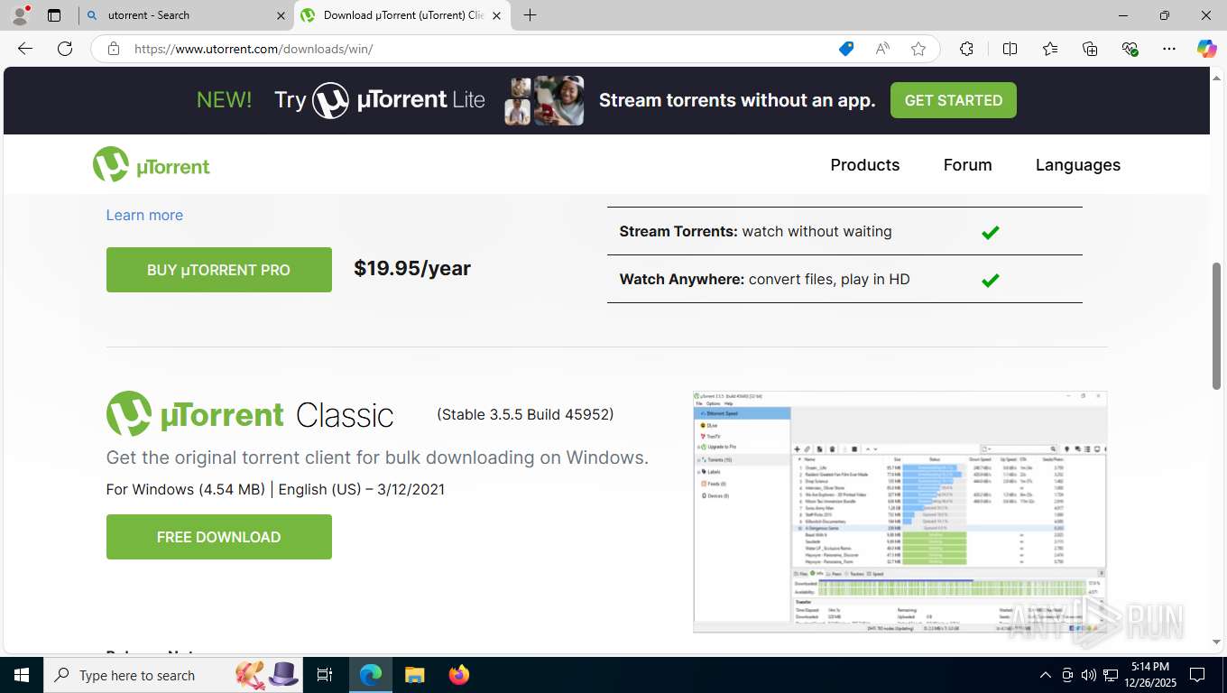
Task: Click the FREE DOWNLOAD button
Action: [x=219, y=537]
